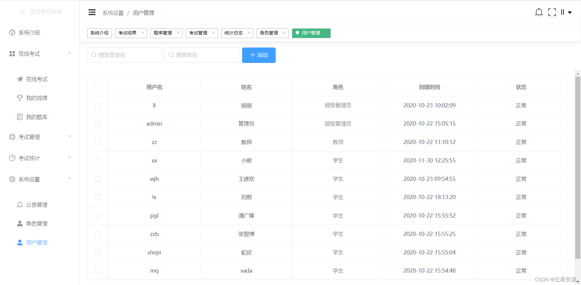The height and width of the screenshot is (285, 581).
Task: Click search icon in 搜索姓名 field
Action: 171,55
